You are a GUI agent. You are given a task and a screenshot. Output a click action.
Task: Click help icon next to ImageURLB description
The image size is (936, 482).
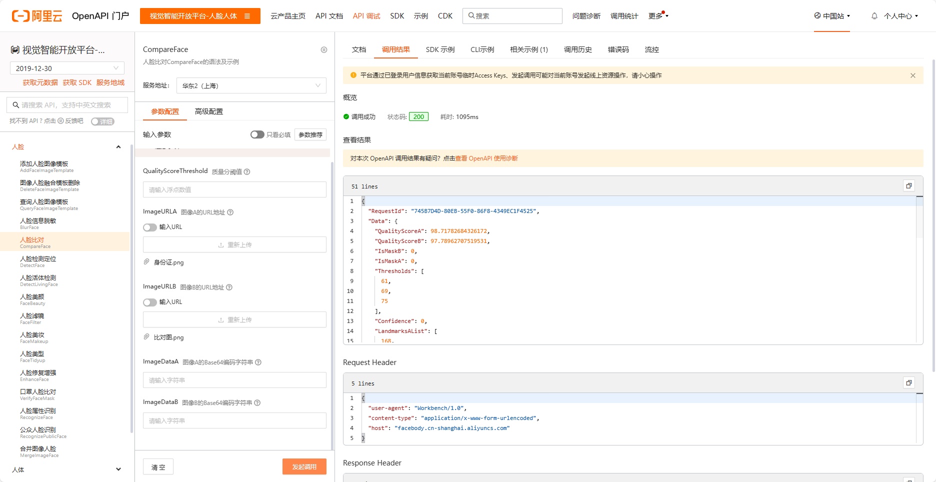[x=229, y=287]
